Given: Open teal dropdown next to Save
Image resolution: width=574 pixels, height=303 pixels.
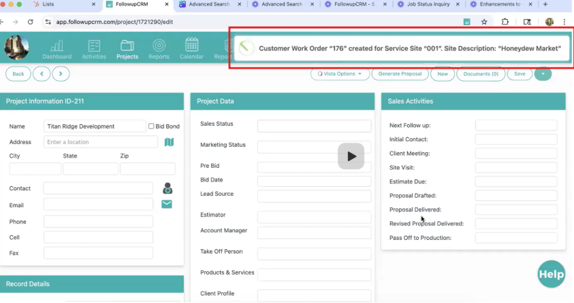Looking at the screenshot, I should [543, 74].
